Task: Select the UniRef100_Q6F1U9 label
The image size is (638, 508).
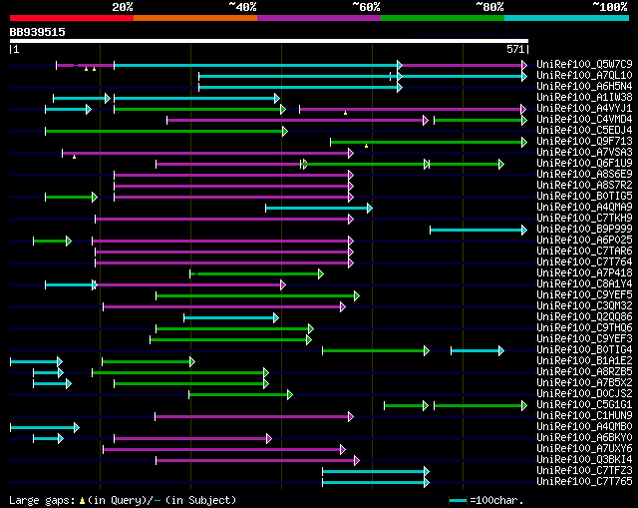Action: click(584, 163)
